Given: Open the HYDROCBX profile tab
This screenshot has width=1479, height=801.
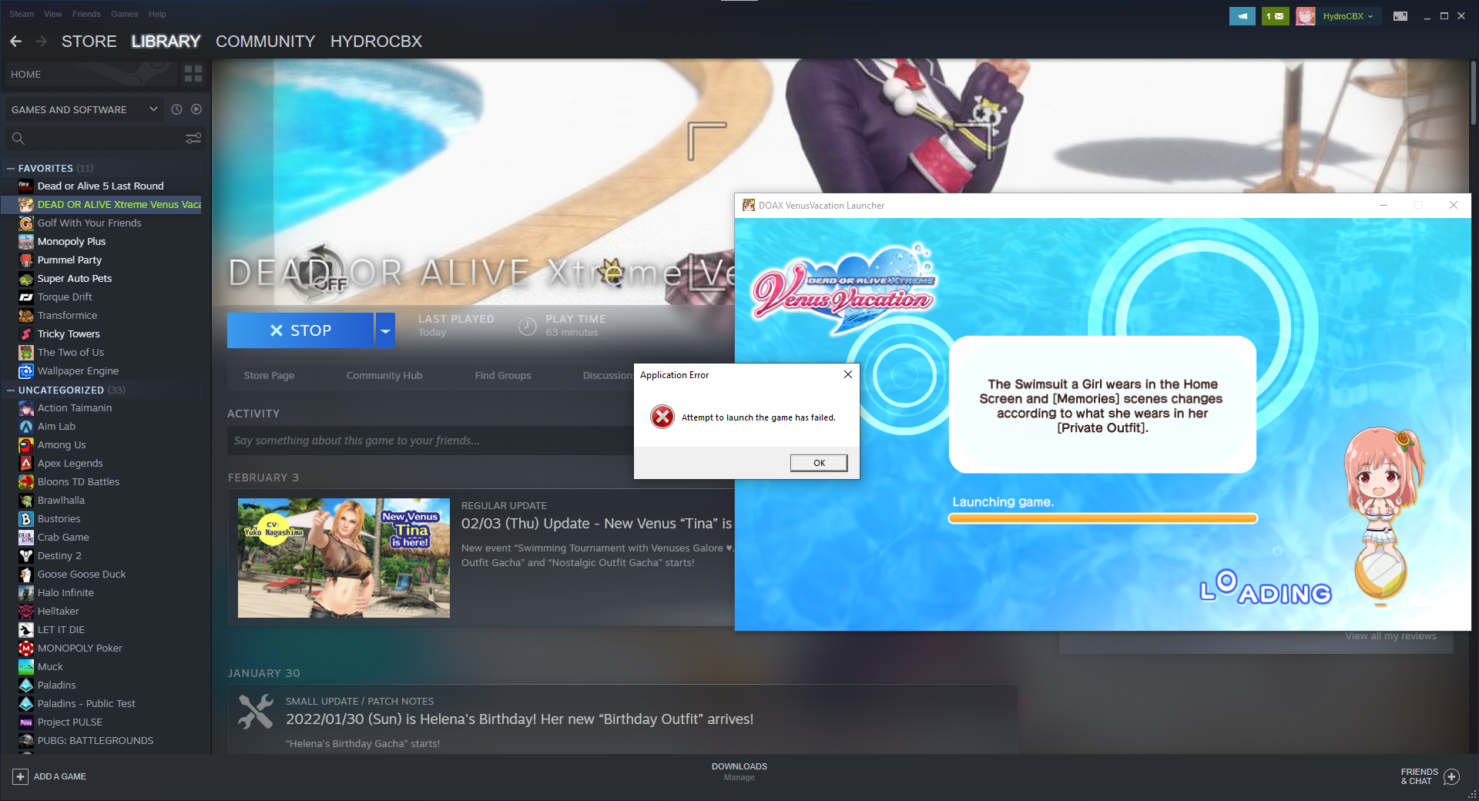Looking at the screenshot, I should click(x=376, y=42).
